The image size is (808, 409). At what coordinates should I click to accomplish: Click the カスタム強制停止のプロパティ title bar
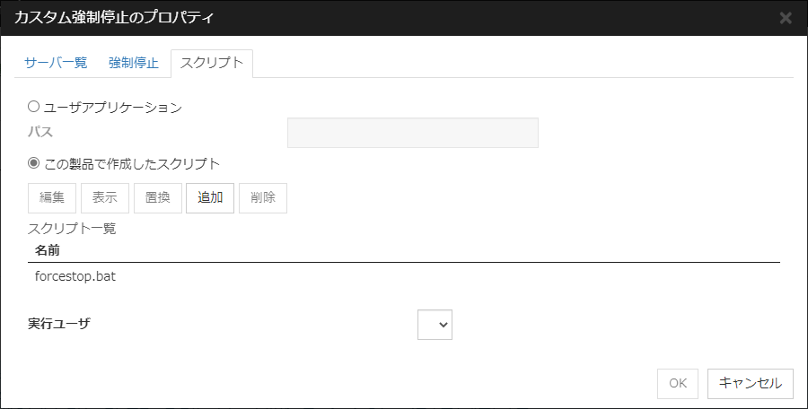(x=359, y=17)
